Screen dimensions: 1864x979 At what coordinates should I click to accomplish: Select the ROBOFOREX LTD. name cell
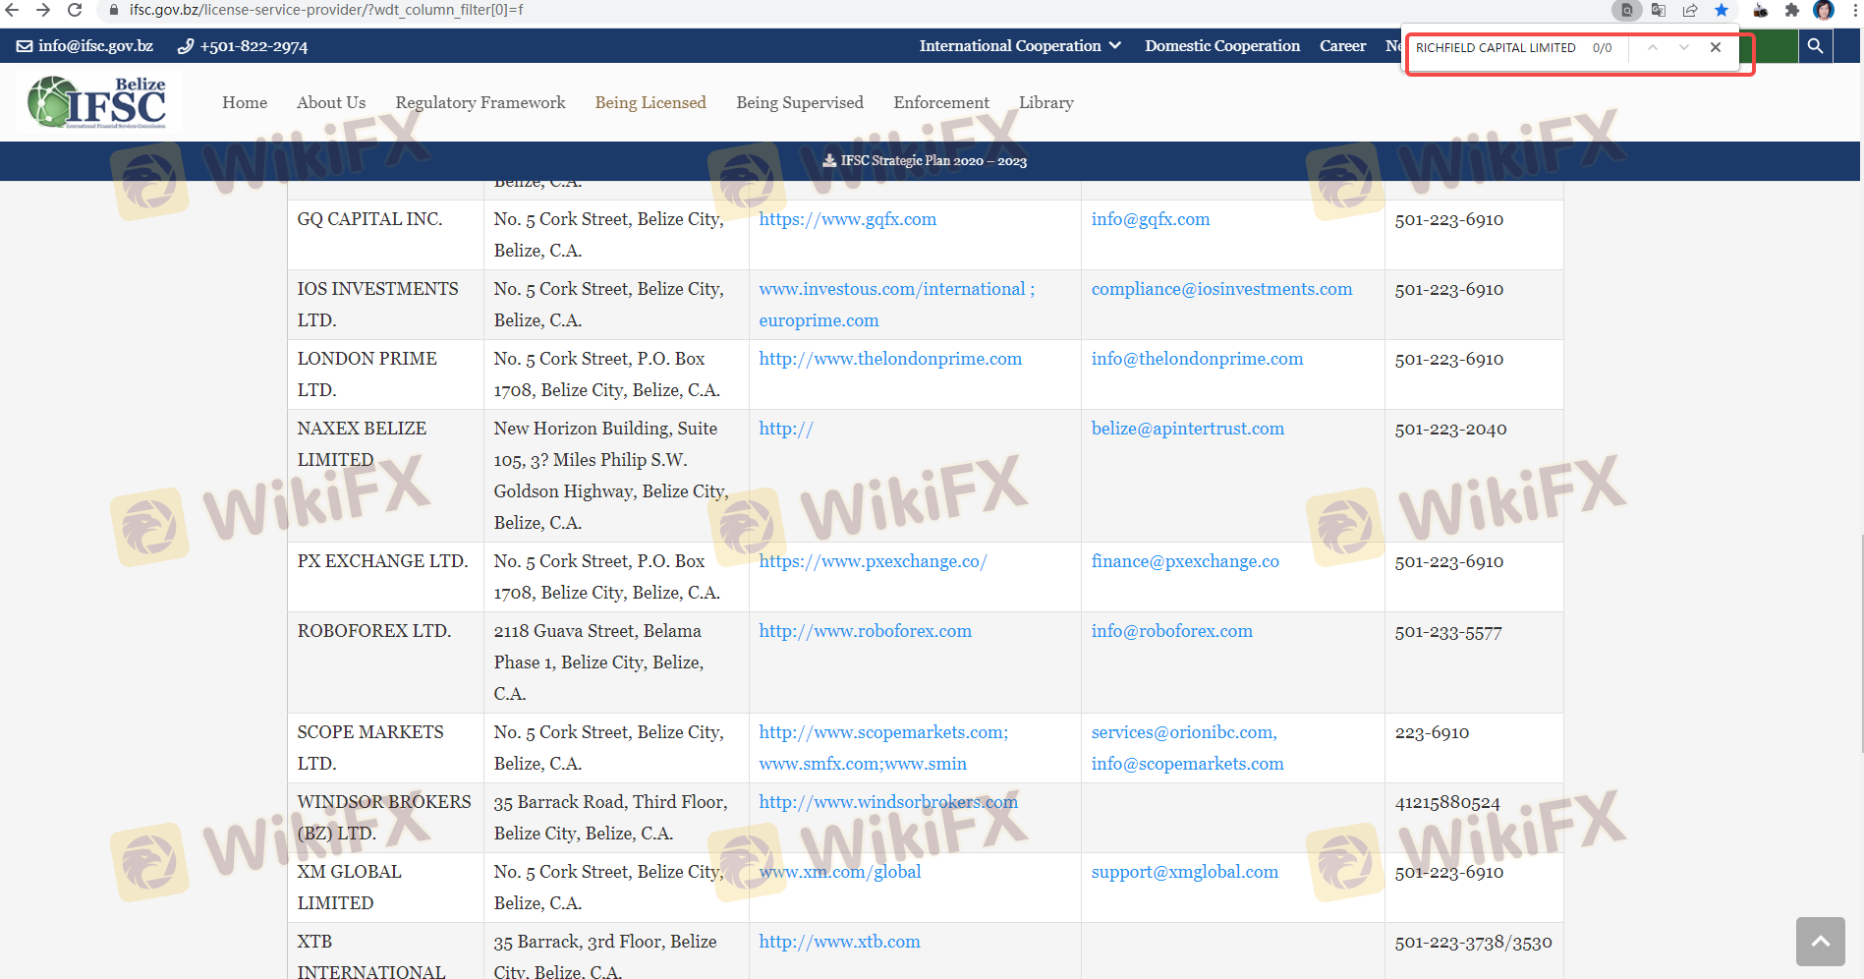tap(385, 662)
